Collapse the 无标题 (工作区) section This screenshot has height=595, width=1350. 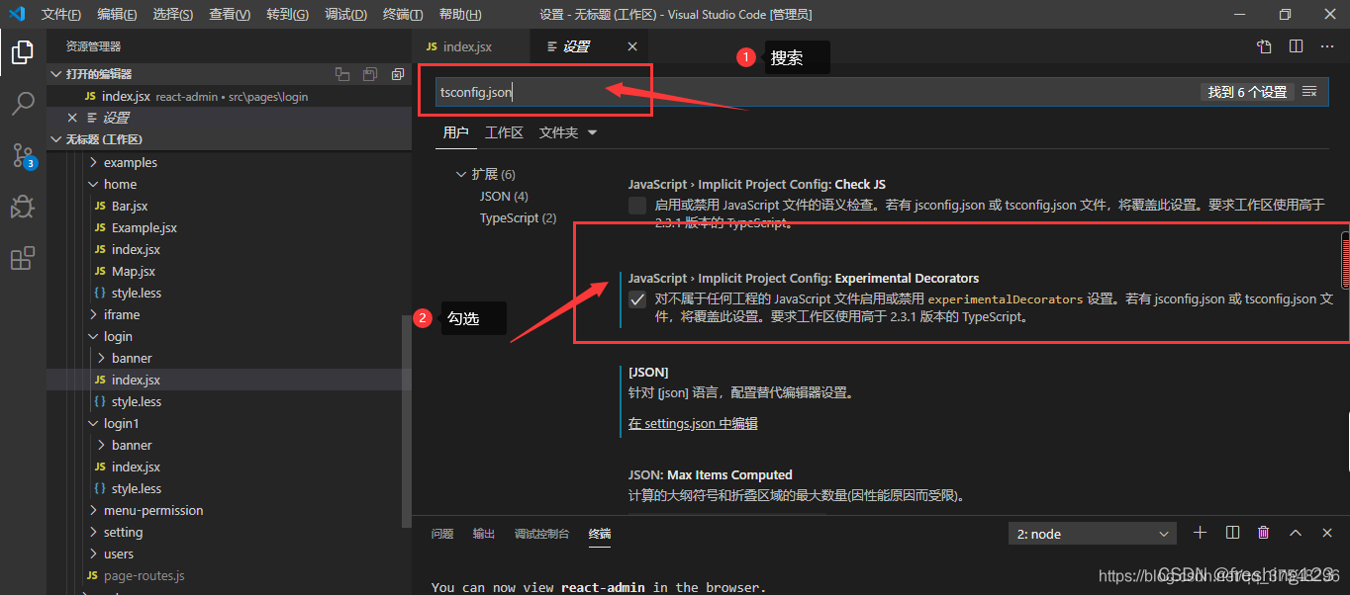(x=56, y=139)
